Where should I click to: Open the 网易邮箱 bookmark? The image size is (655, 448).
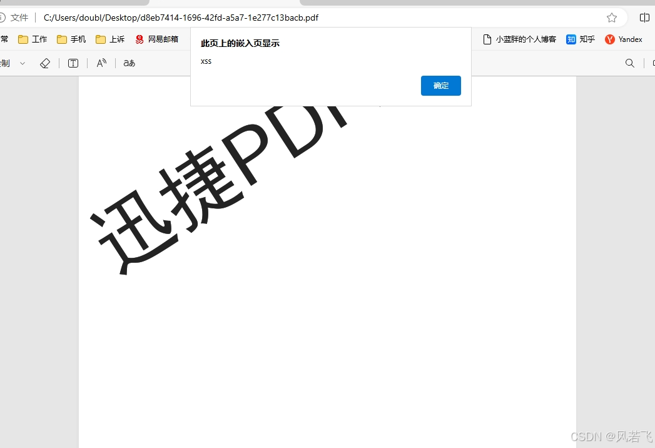(157, 39)
